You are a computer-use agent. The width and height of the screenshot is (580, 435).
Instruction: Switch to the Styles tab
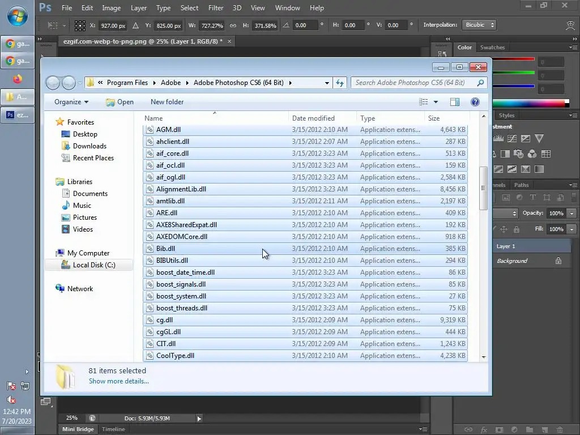point(506,116)
